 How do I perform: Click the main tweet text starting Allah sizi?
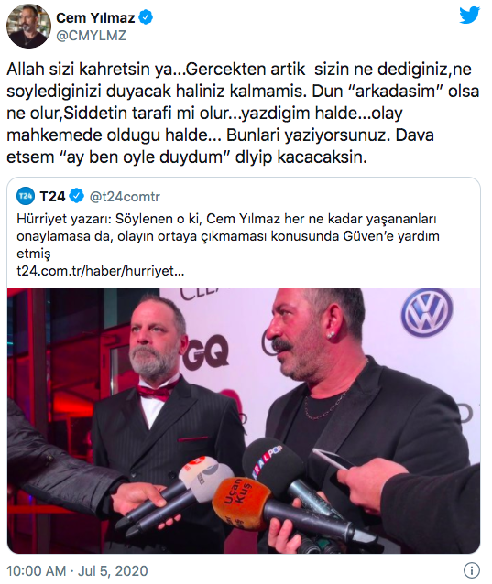tap(243, 113)
